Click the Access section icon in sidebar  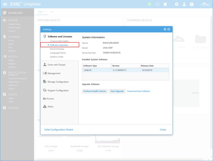[x=4, y=56]
